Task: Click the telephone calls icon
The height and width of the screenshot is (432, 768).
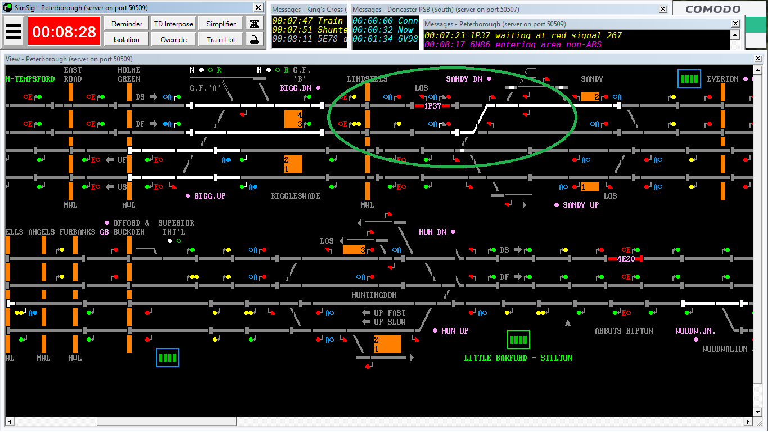Action: tap(255, 24)
